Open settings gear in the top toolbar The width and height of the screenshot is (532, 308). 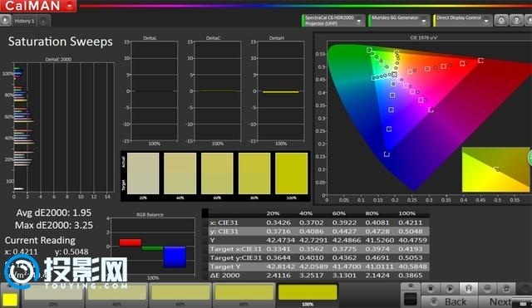[x=501, y=20]
